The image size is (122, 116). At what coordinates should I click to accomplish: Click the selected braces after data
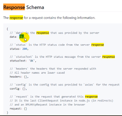22,37
